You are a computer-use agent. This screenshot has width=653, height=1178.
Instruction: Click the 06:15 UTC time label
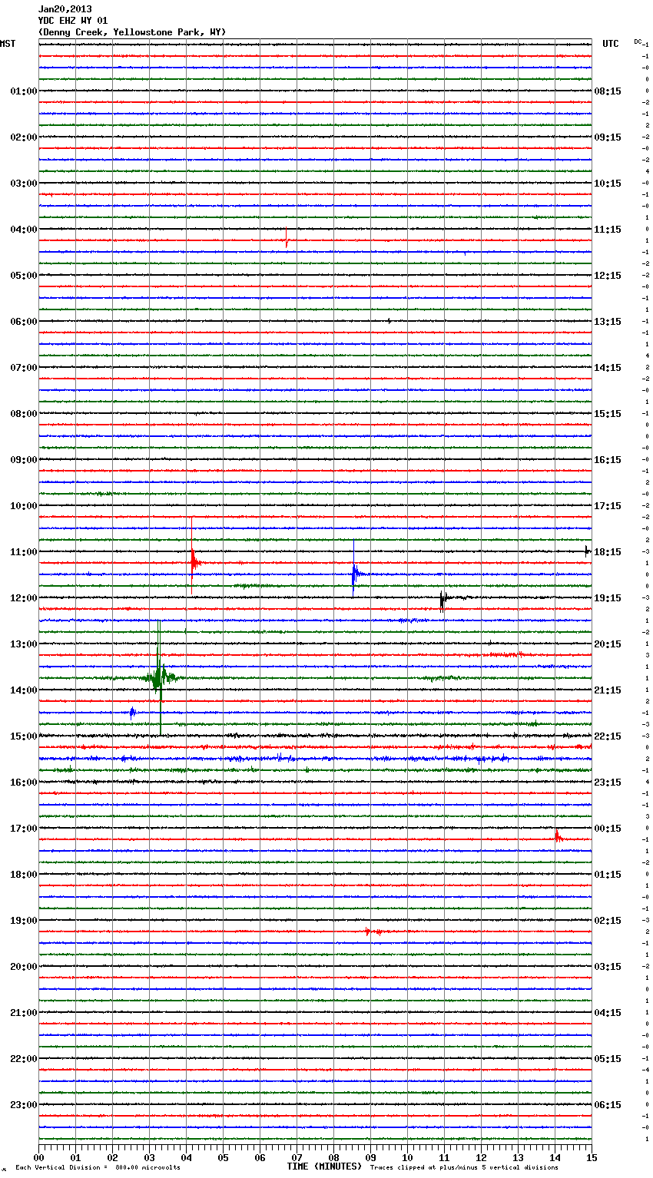click(608, 1105)
